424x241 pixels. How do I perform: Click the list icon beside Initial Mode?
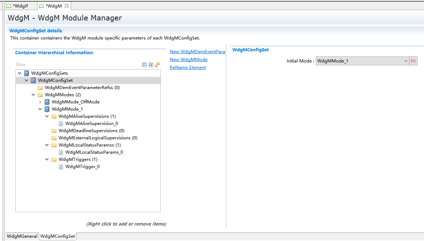(414, 61)
